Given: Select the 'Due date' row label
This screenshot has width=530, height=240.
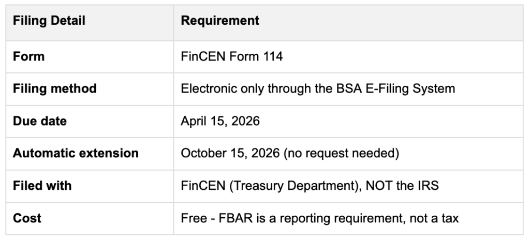Looking at the screenshot, I should coord(40,122).
